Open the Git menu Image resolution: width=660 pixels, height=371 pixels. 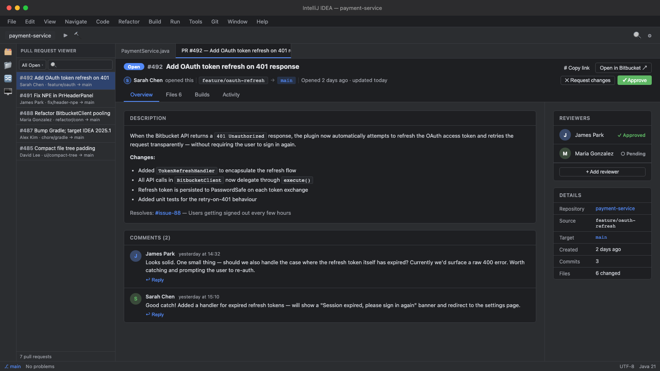215,21
